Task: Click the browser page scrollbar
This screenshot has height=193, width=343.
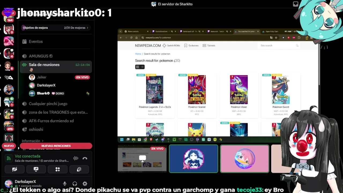Action: pyautogui.click(x=319, y=64)
